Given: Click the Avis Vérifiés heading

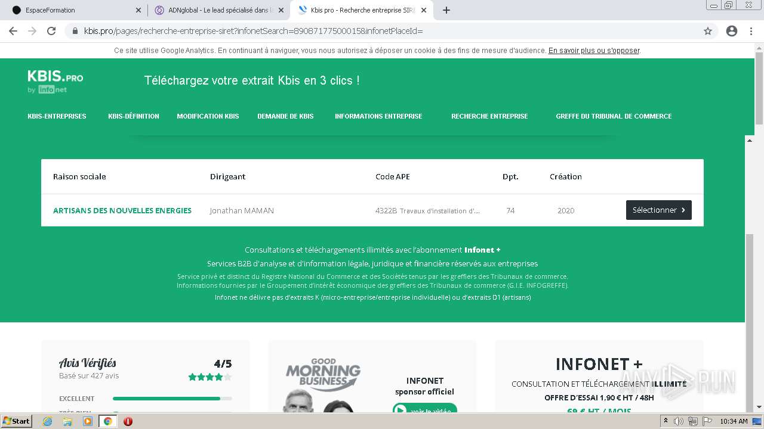Looking at the screenshot, I should [88, 363].
